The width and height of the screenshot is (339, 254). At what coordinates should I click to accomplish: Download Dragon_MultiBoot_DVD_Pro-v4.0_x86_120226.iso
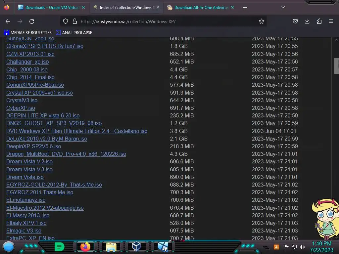pos(66,154)
